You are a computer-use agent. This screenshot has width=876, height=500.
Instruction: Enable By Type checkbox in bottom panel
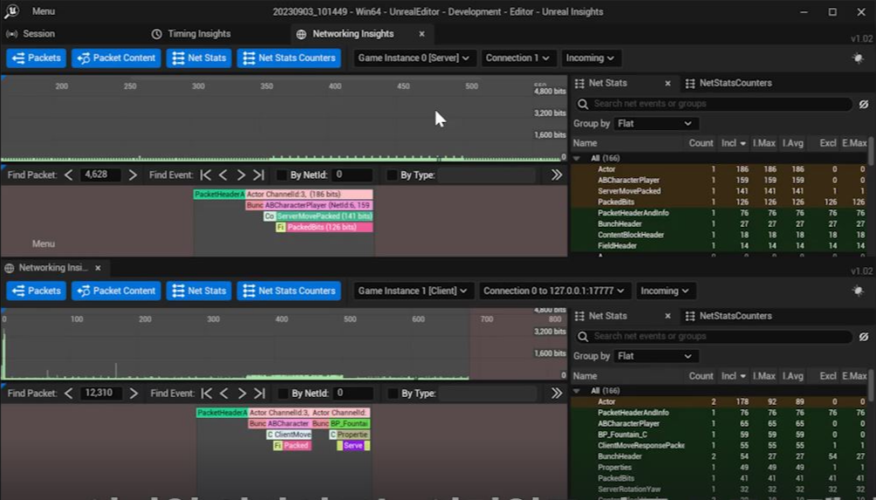pyautogui.click(x=393, y=394)
